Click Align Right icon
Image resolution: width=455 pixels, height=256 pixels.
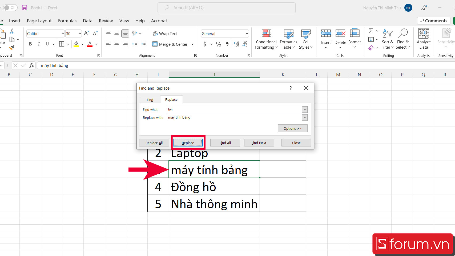tap(125, 44)
